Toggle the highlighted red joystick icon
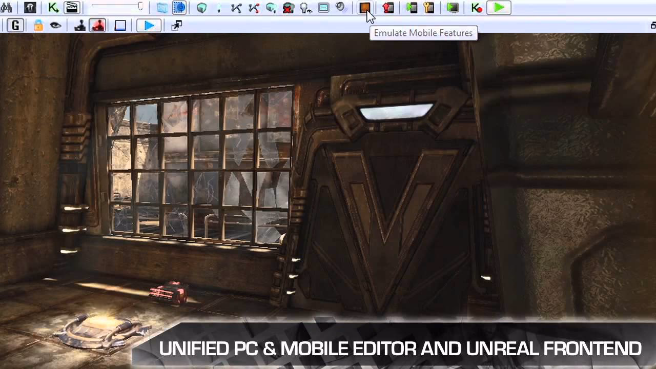Image resolution: width=656 pixels, height=369 pixels. point(97,25)
